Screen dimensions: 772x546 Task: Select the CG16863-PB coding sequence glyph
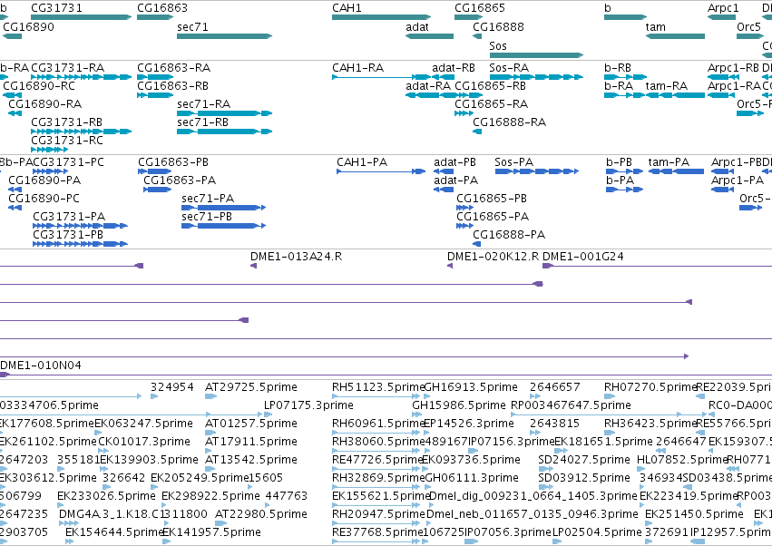tap(154, 171)
